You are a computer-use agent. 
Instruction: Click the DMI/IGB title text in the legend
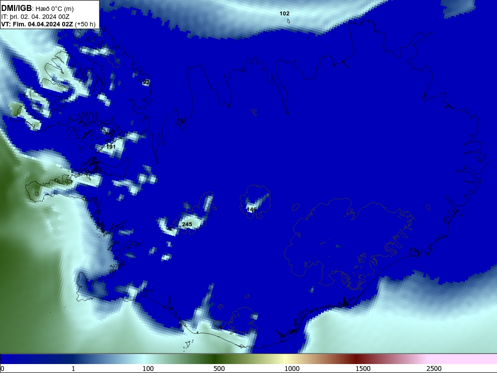(16, 8)
